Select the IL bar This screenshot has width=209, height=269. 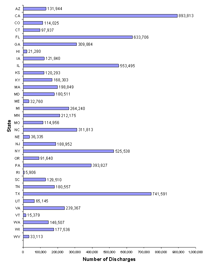tap(71, 66)
